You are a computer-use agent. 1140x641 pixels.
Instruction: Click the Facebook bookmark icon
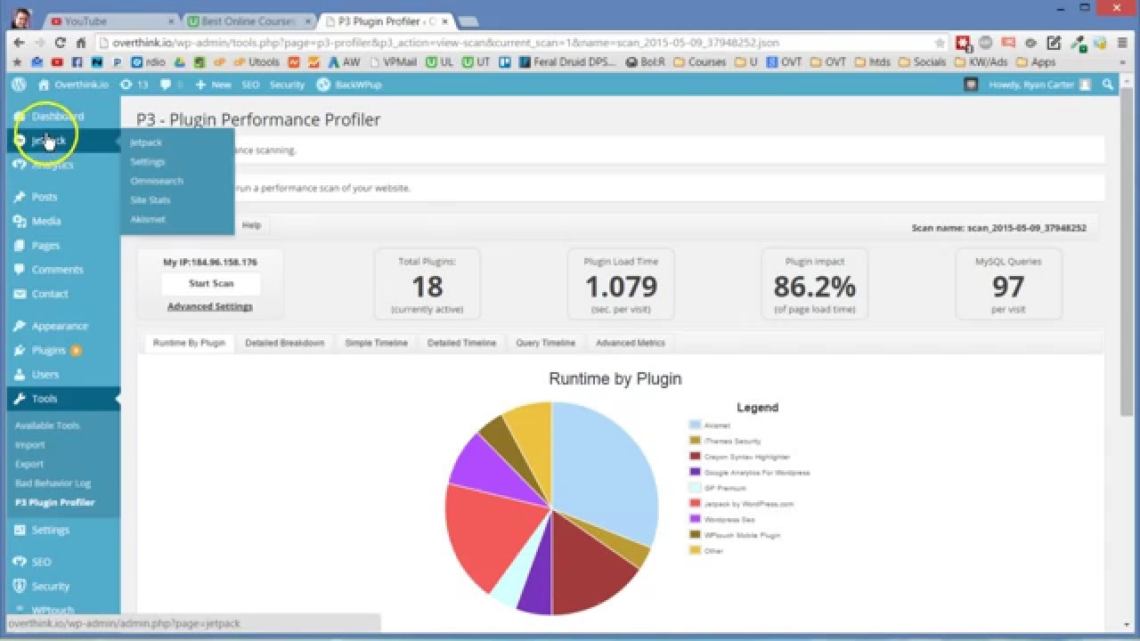[77, 62]
